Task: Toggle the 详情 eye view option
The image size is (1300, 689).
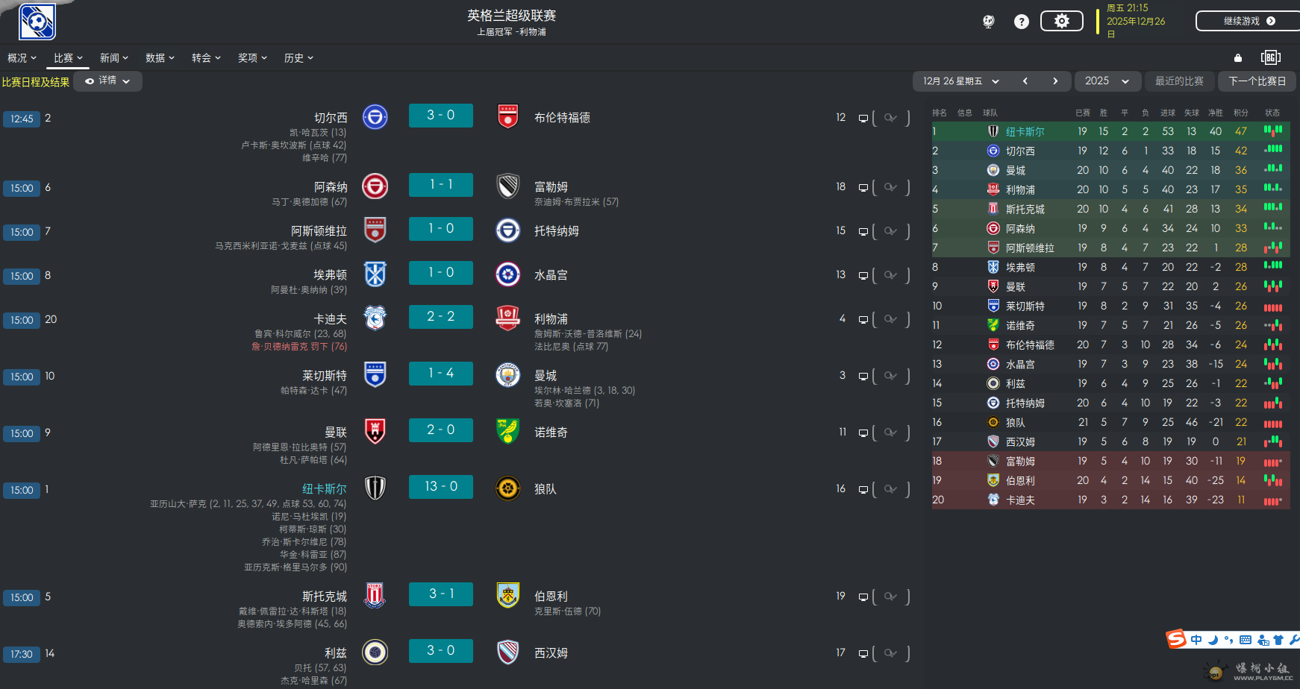Action: [107, 81]
